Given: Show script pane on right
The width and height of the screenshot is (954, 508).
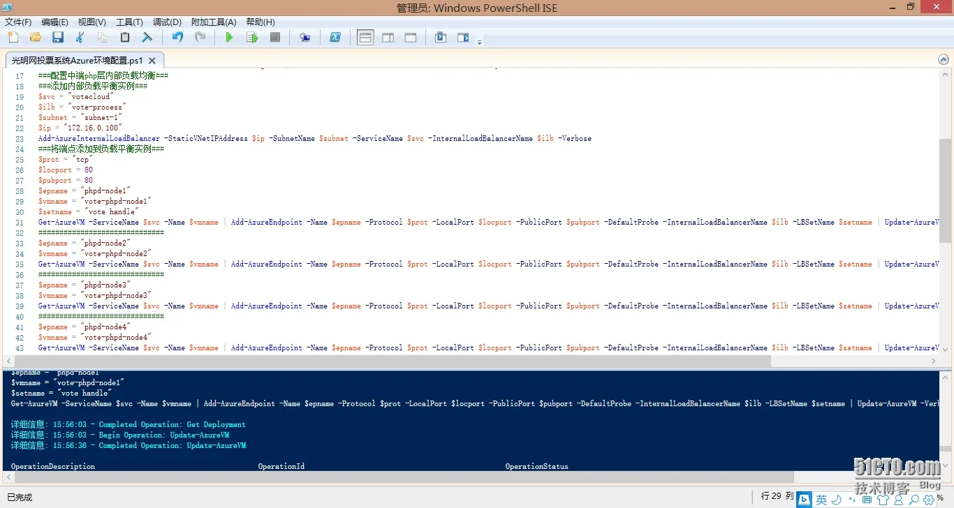Looking at the screenshot, I should 388,38.
